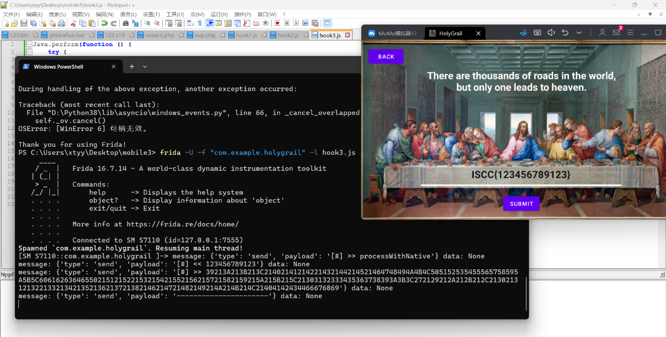Click New file icon in Notepad++ toolbar
This screenshot has width=666, height=337.
coord(6,23)
